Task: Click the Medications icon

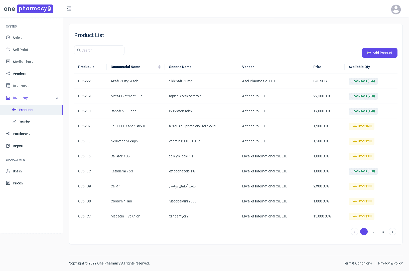Action: pyautogui.click(x=8, y=62)
